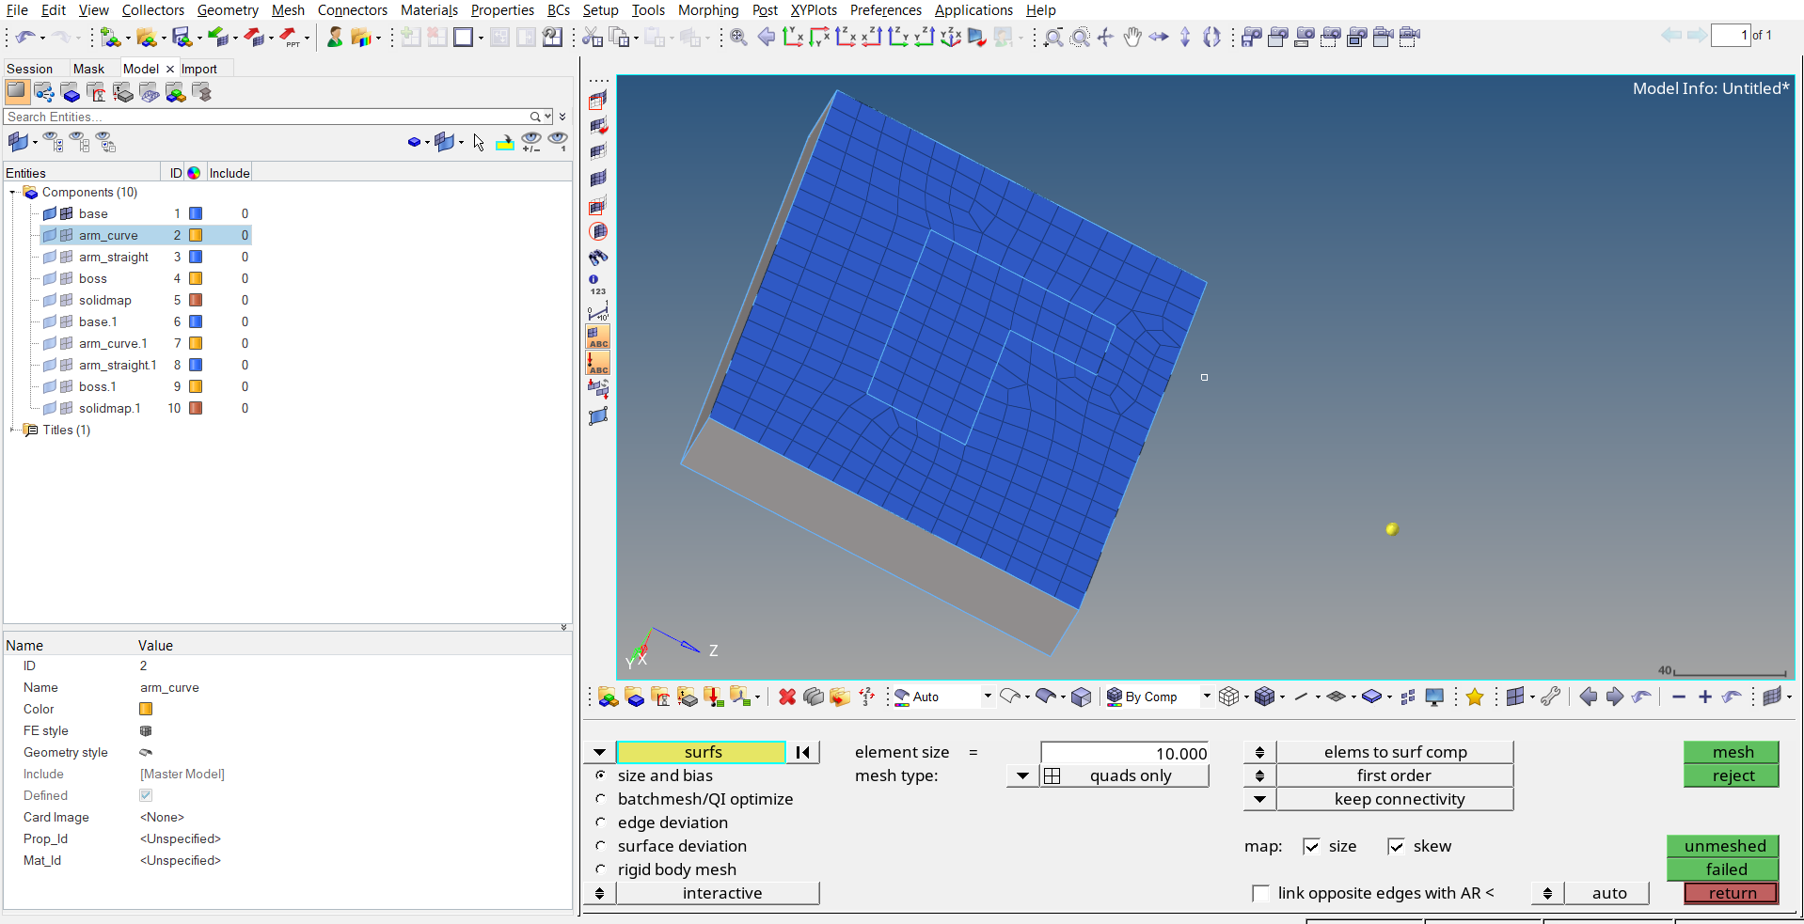Open the Morphing menu

click(x=708, y=10)
